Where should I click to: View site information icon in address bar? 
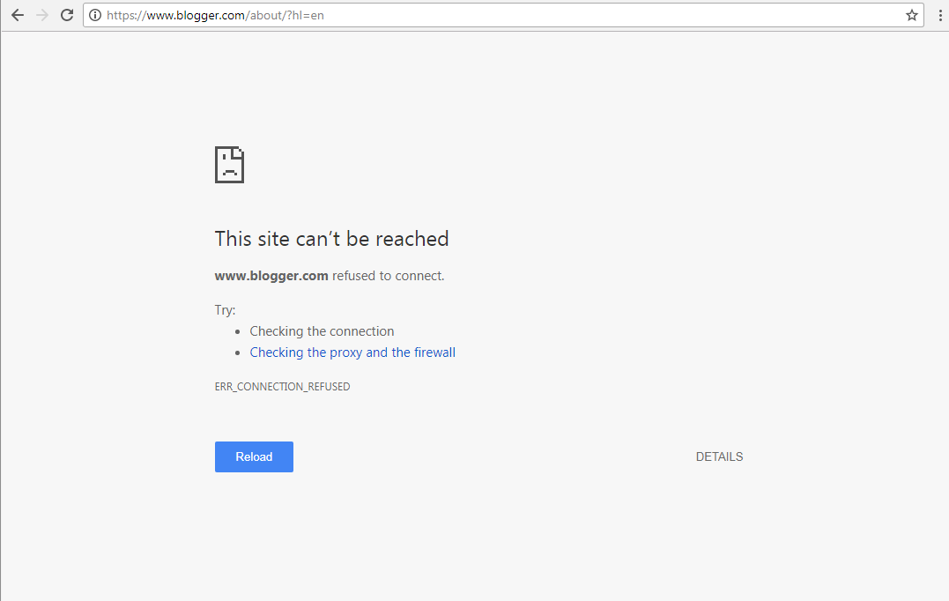pyautogui.click(x=95, y=15)
